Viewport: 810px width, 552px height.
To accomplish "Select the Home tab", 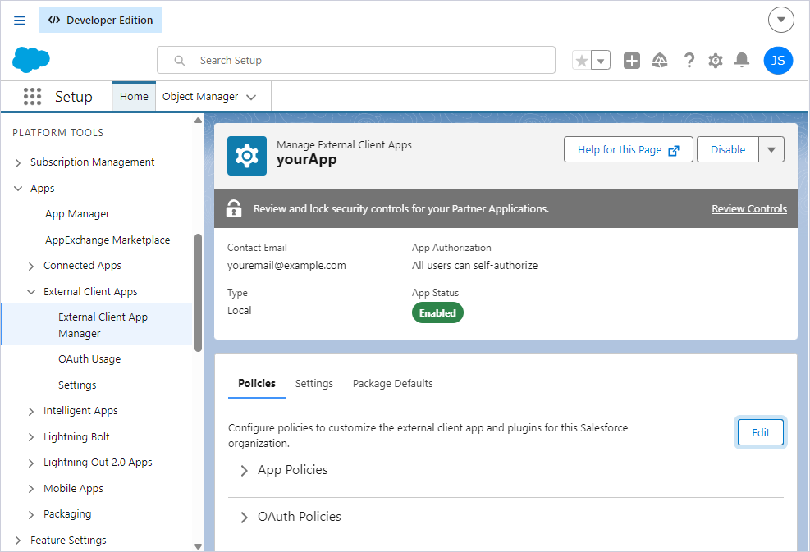I will (x=134, y=97).
